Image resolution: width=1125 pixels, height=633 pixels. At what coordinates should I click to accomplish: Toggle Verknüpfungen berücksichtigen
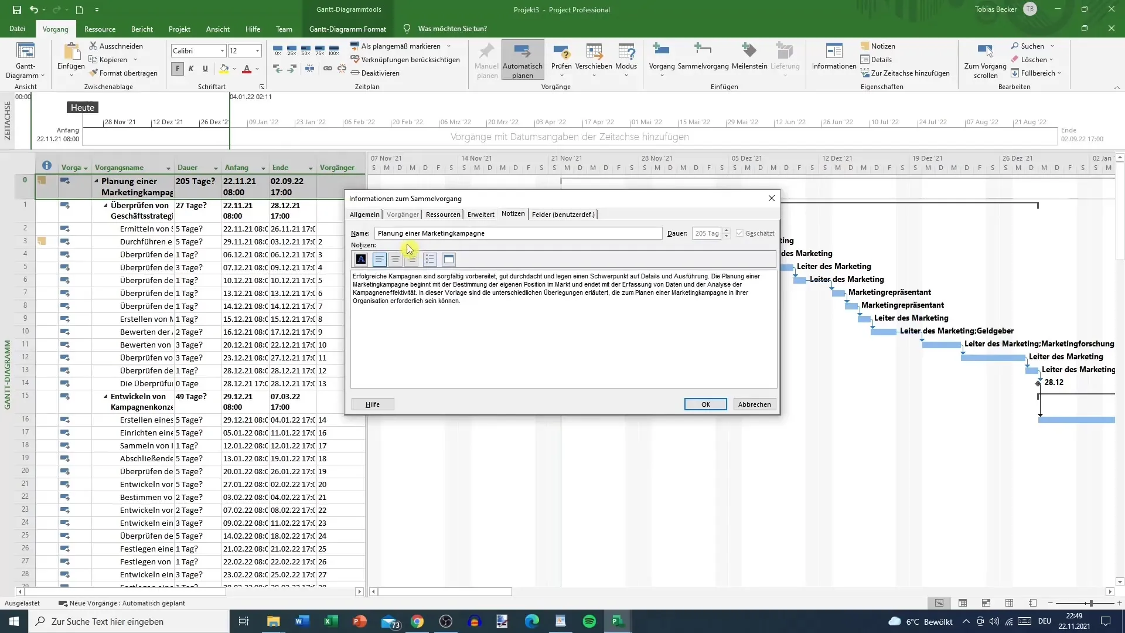pyautogui.click(x=405, y=59)
